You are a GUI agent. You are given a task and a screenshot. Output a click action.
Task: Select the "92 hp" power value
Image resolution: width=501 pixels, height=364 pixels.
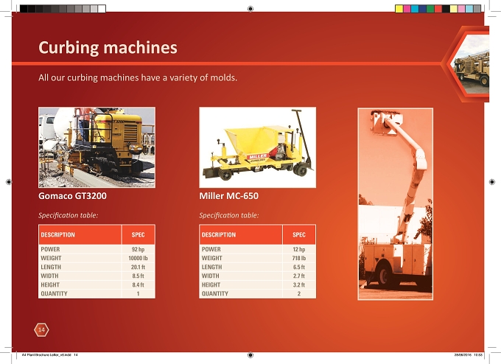(x=138, y=249)
